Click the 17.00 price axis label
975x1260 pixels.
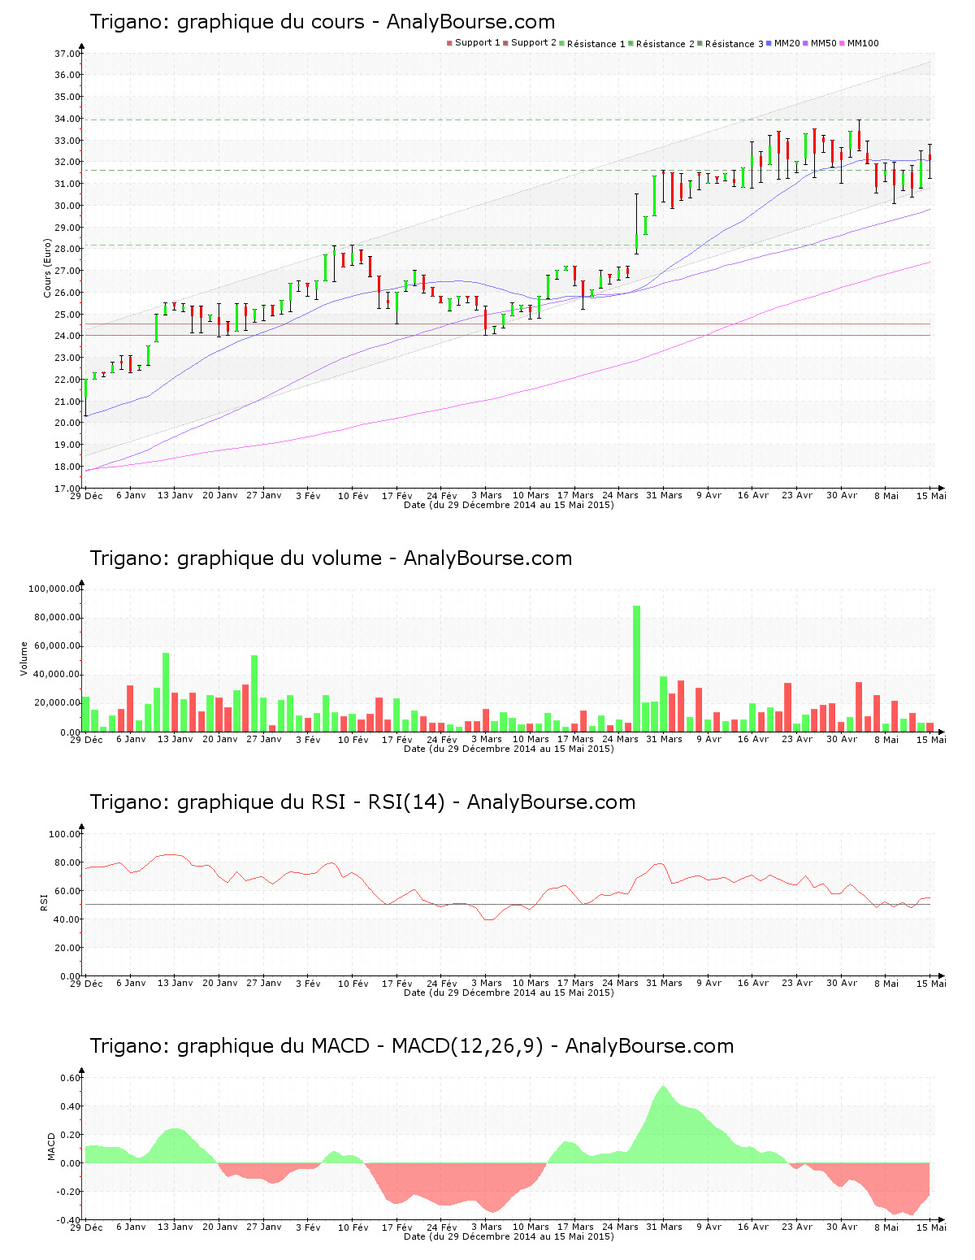(67, 489)
